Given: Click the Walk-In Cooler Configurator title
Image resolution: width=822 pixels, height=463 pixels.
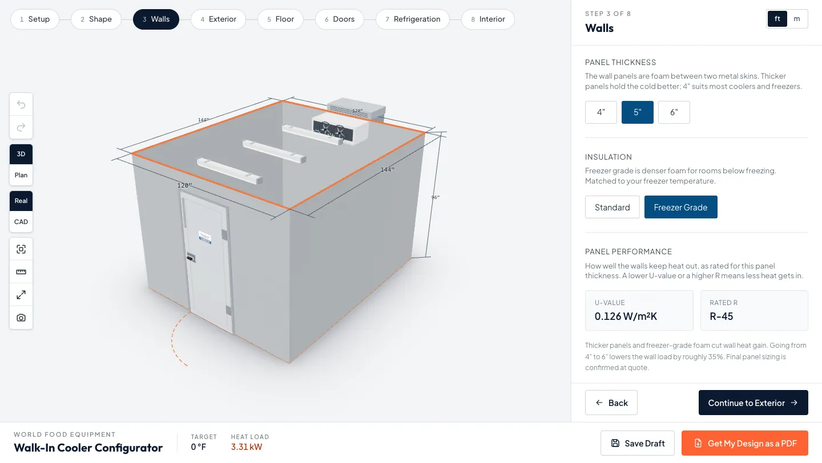Looking at the screenshot, I should (x=88, y=448).
